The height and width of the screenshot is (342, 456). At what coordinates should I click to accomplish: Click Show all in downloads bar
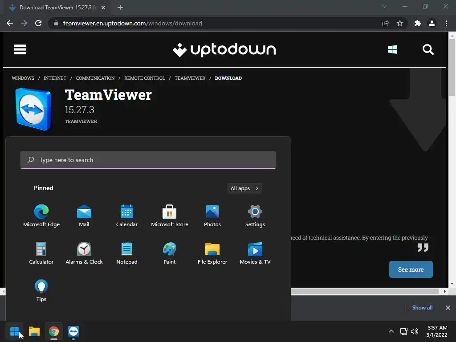422,308
